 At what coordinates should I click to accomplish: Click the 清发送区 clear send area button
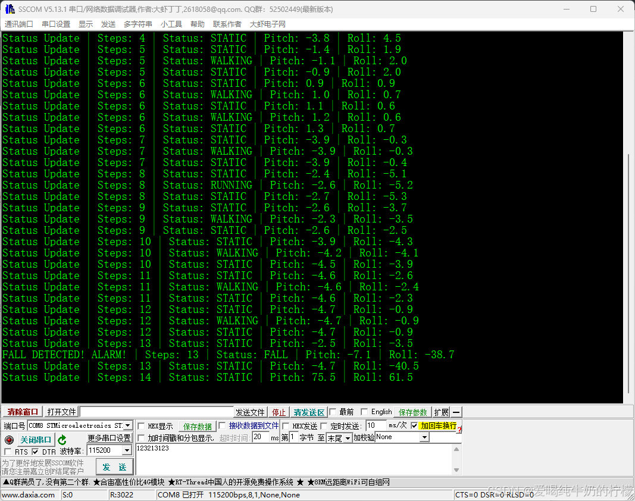pyautogui.click(x=309, y=412)
